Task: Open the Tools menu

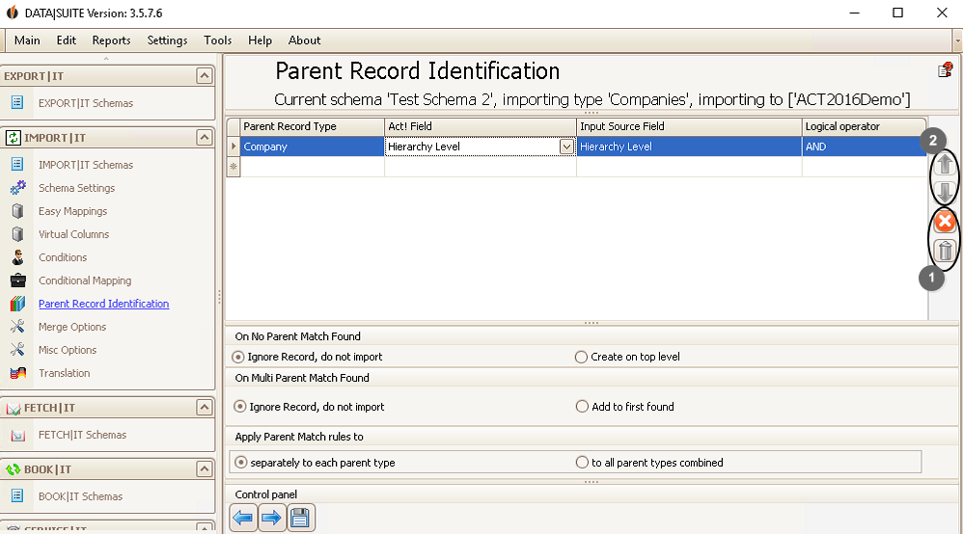Action: point(217,40)
